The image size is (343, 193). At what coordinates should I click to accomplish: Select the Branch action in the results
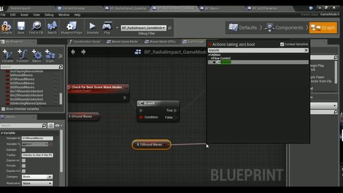258,62
